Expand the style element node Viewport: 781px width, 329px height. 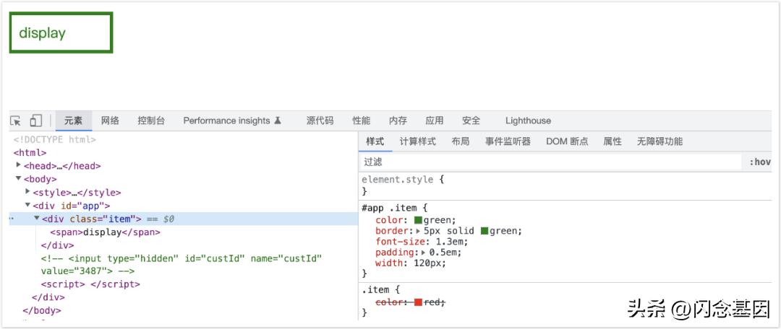[x=27, y=192]
